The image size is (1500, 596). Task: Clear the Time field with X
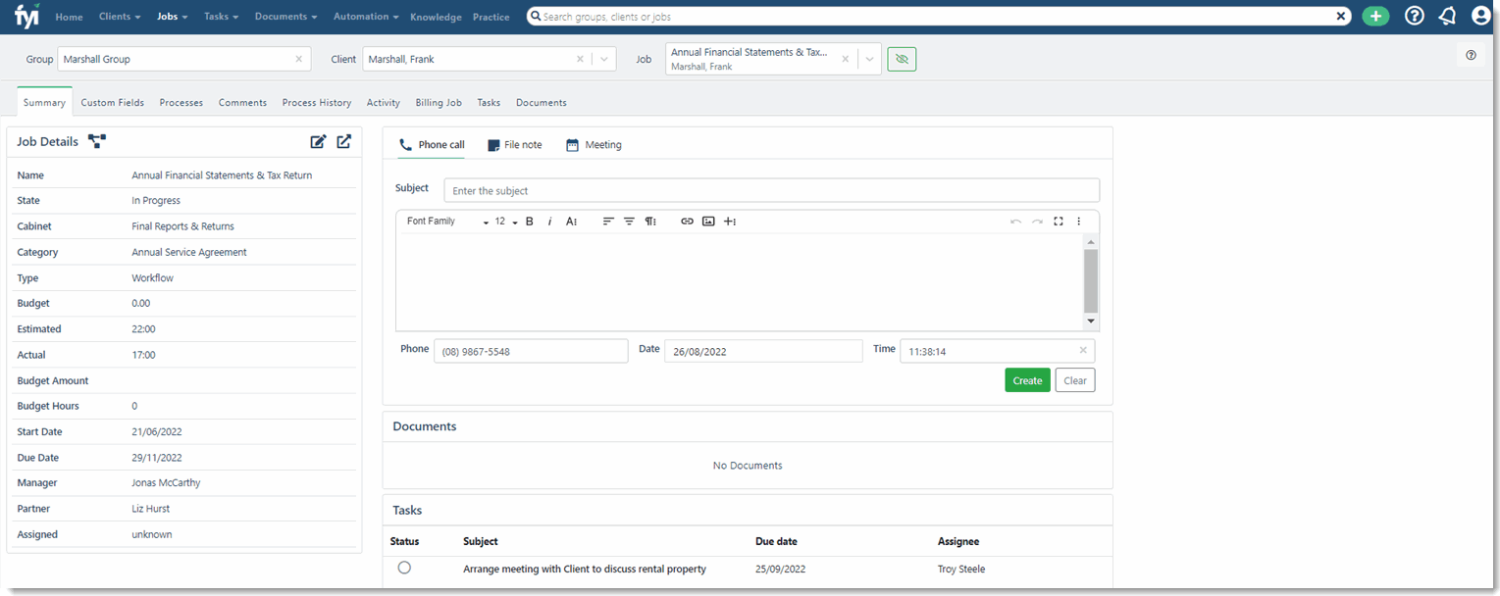(1083, 350)
